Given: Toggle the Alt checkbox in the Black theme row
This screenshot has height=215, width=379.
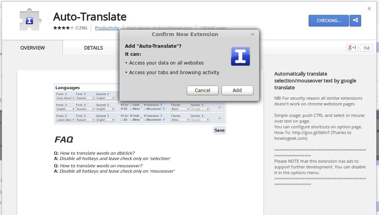Looking at the screenshot, I should click(x=122, y=109).
